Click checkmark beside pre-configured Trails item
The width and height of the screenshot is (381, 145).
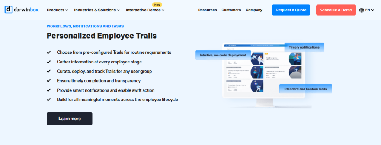[49, 52]
